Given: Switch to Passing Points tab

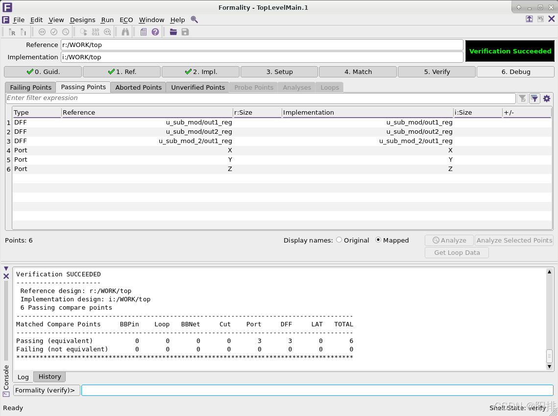Looking at the screenshot, I should click(x=83, y=87).
